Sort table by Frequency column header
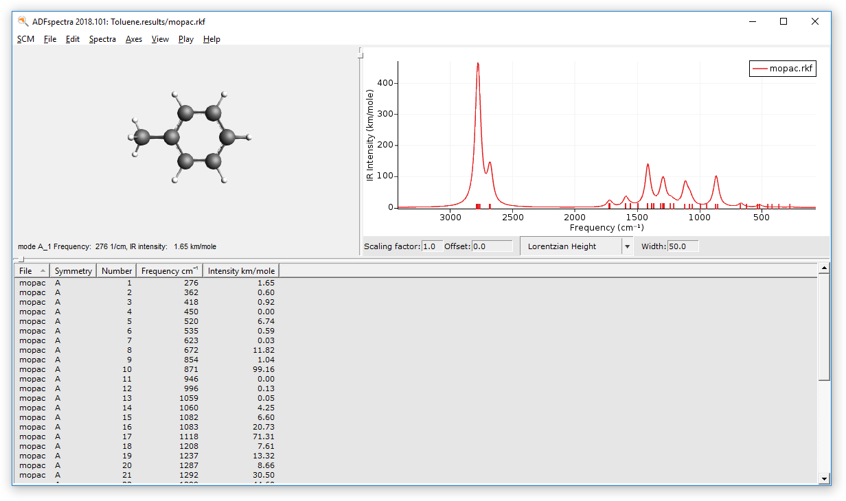Image resolution: width=846 pixels, height=501 pixels. coord(169,270)
